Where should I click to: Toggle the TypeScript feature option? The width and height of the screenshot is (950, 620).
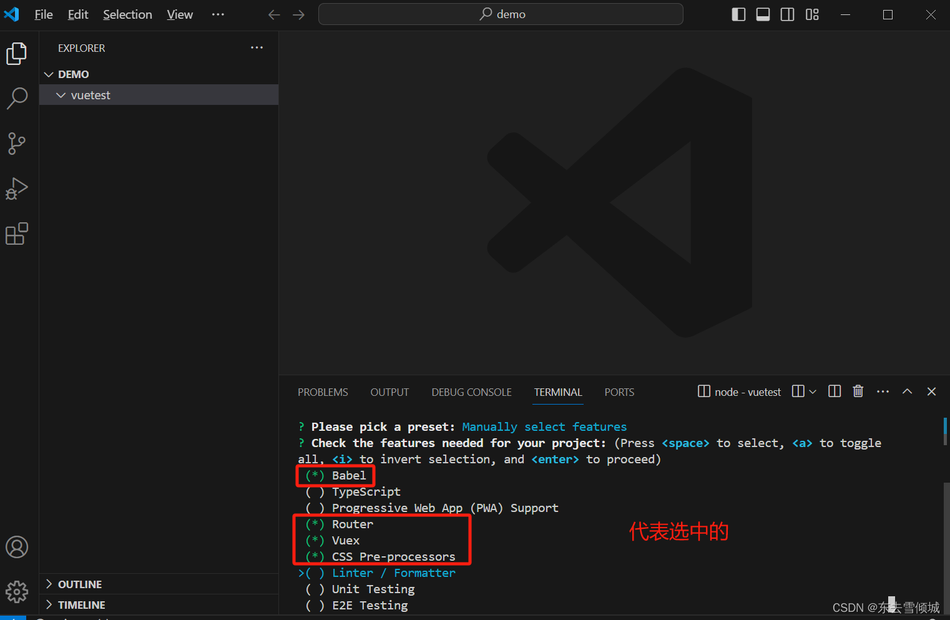[x=353, y=492]
